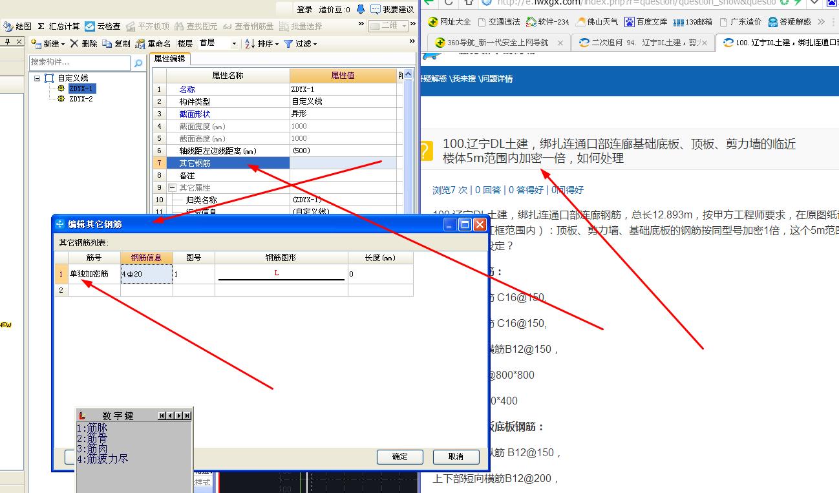Click the 属性值 column header
The image size is (839, 493).
click(x=343, y=75)
